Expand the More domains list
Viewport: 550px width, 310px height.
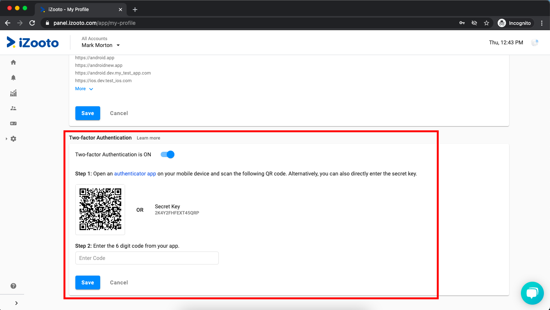[84, 89]
